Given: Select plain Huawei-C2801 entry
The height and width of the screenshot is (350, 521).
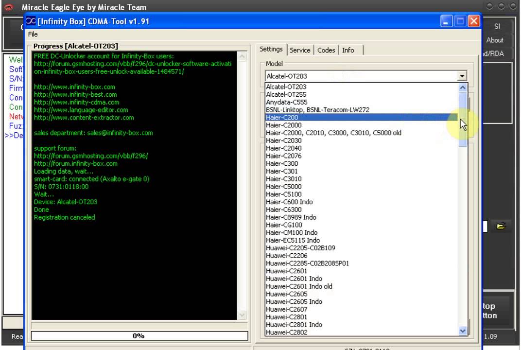Looking at the screenshot, I should (361, 317).
